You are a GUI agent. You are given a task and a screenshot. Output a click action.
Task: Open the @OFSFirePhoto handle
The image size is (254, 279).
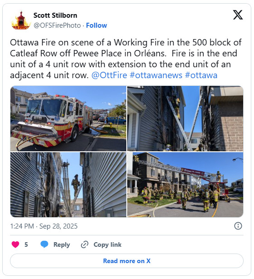(57, 25)
